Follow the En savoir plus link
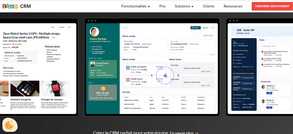 click(x=184, y=133)
